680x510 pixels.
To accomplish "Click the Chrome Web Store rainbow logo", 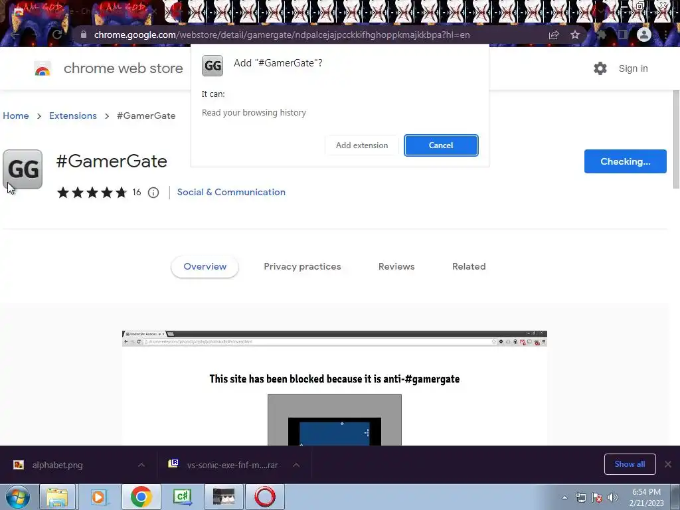I will (42, 68).
